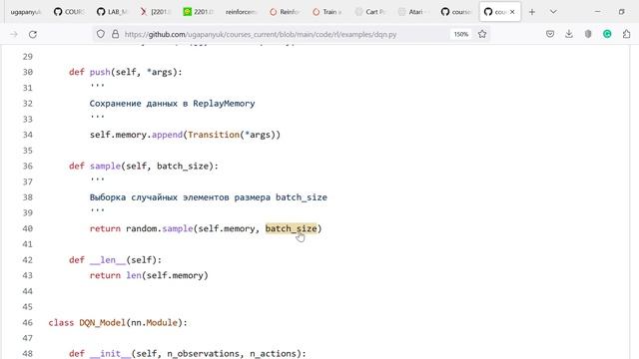Click the forward navigation arrow
The width and height of the screenshot is (639, 359).
(14, 34)
